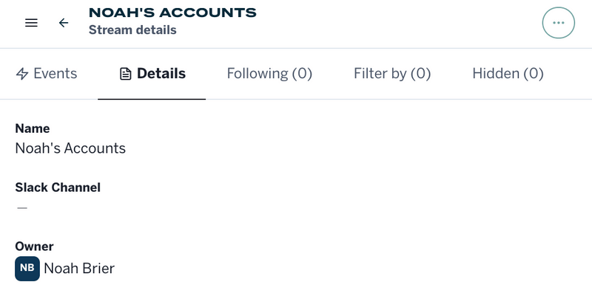Click the NOAH'S ACCOUNTS header title
The height and width of the screenshot is (296, 592).
point(172,13)
